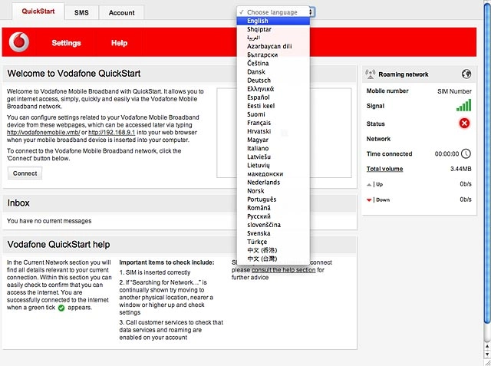Open the Settings menu

tap(67, 43)
